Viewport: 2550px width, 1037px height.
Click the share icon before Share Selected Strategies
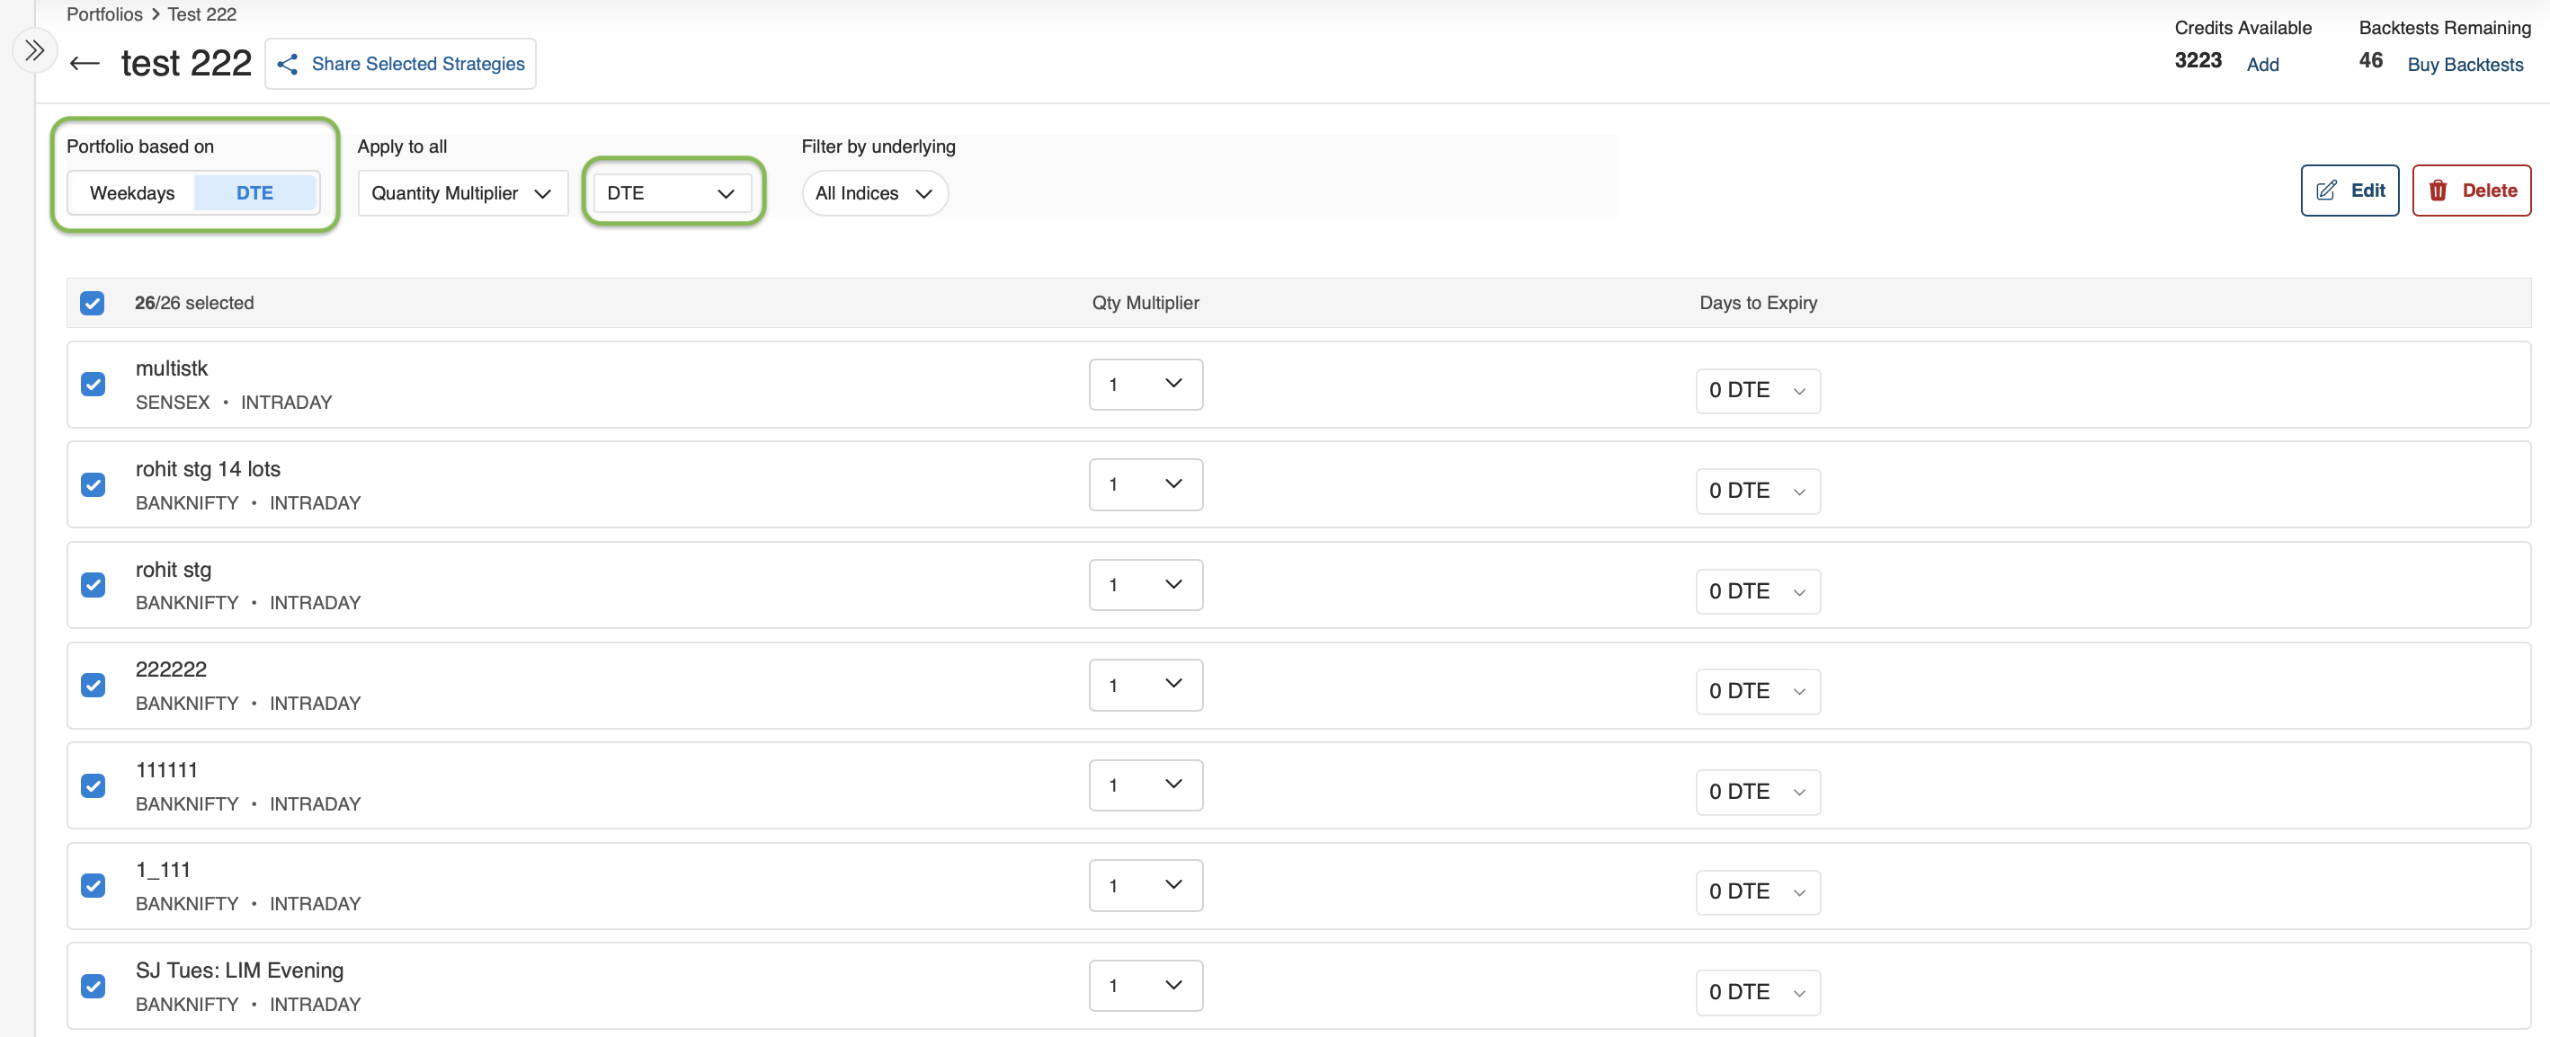point(287,65)
